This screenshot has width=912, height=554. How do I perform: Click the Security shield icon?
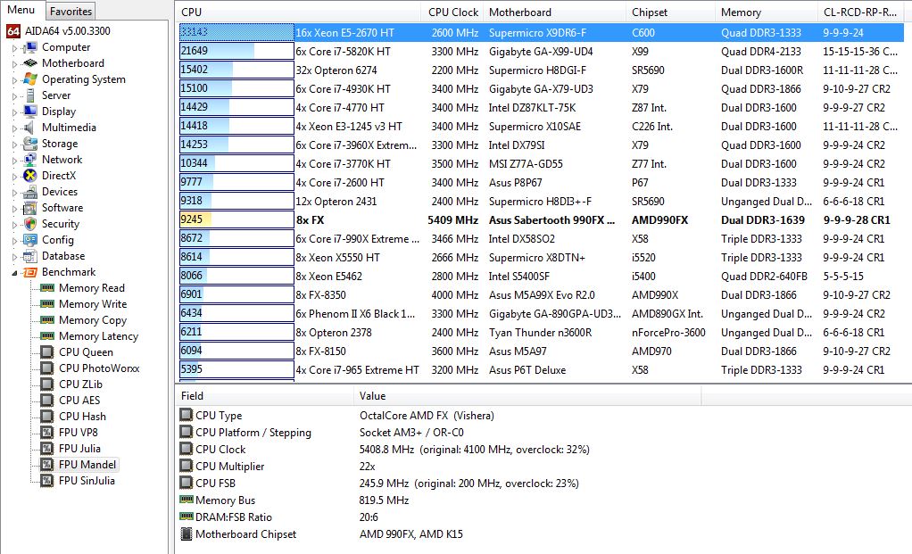coord(30,224)
